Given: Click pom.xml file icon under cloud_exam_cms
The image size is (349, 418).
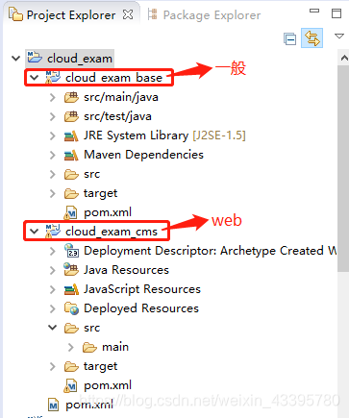Looking at the screenshot, I should [70, 385].
